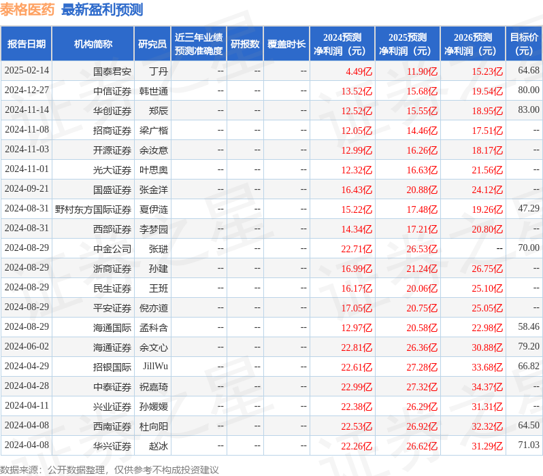
Task: Click the date 2024-04-11
Action: click(x=27, y=406)
